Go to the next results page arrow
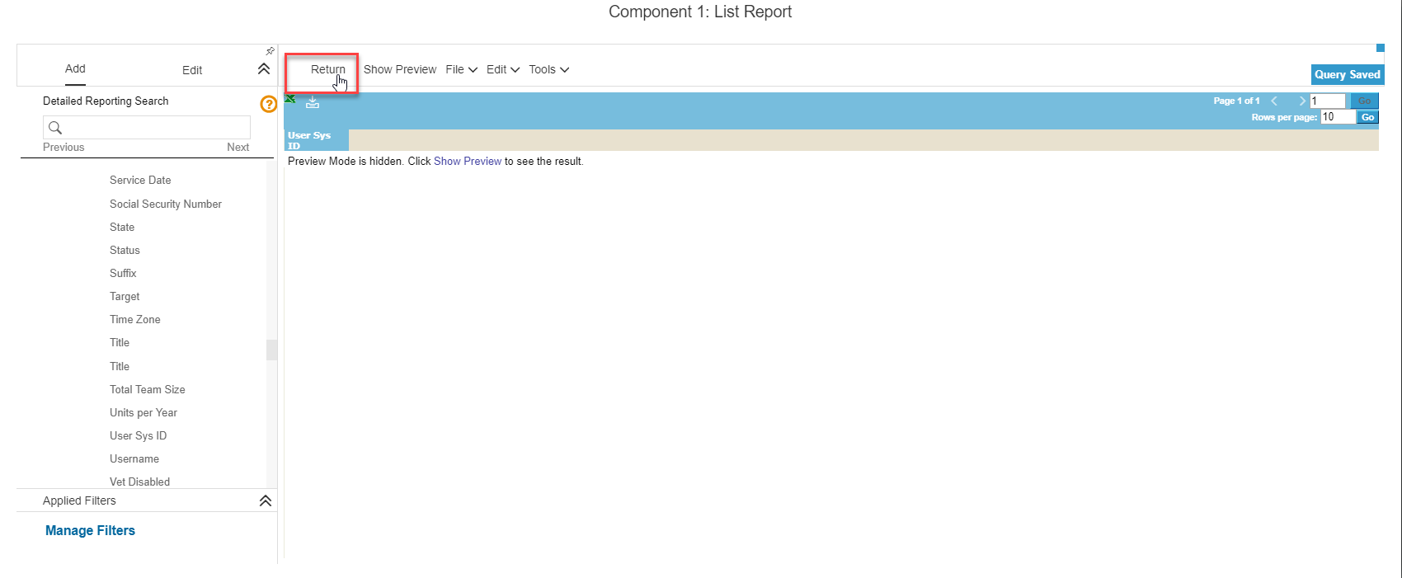Viewport: 1402px width, 578px height. click(x=1302, y=101)
